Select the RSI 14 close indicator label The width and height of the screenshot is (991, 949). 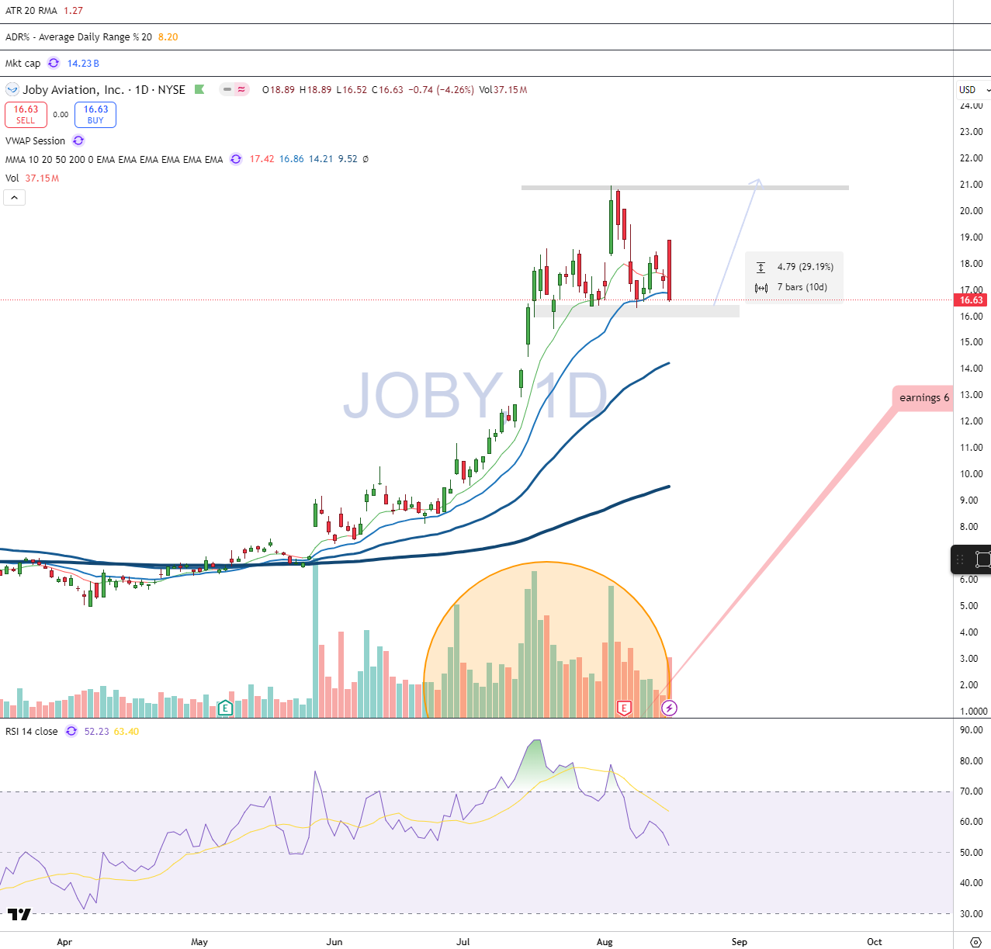pos(32,731)
